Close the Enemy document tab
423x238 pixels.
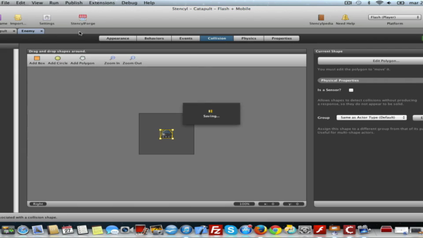(x=42, y=31)
